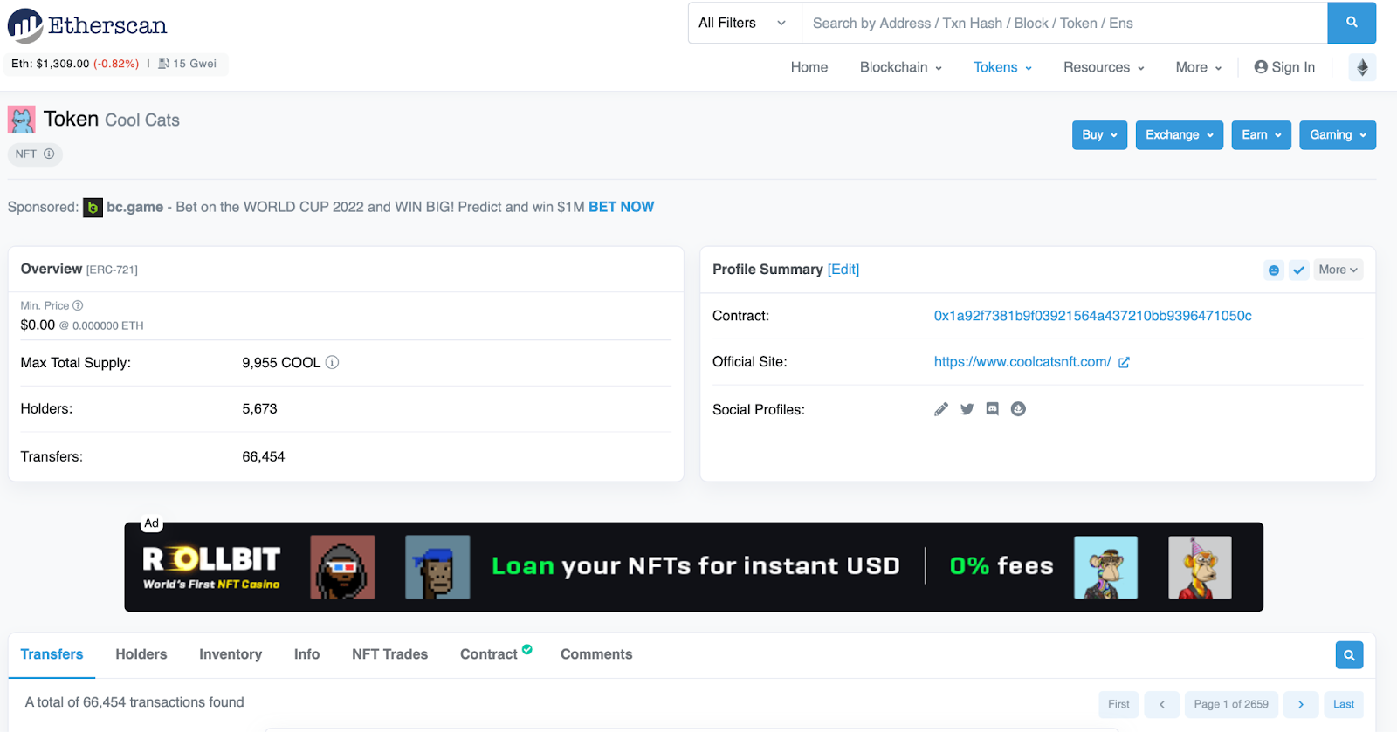Image resolution: width=1397 pixels, height=732 pixels.
Task: Expand the More dropdown in Profile Summary
Action: click(x=1338, y=270)
